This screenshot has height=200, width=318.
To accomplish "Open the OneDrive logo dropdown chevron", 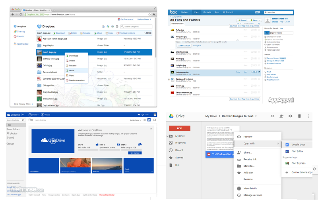I will (x=23, y=114).
